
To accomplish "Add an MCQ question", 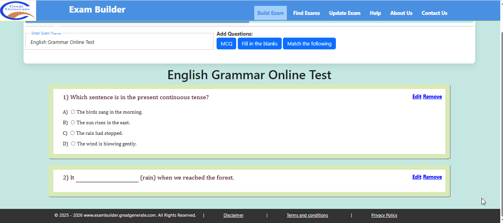I will click(226, 44).
